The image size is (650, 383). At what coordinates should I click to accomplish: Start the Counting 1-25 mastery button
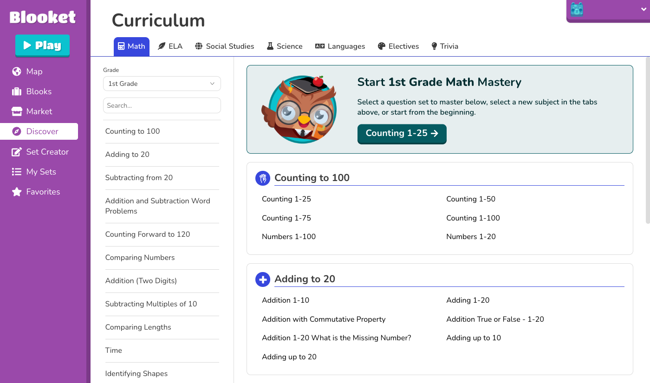tap(402, 133)
